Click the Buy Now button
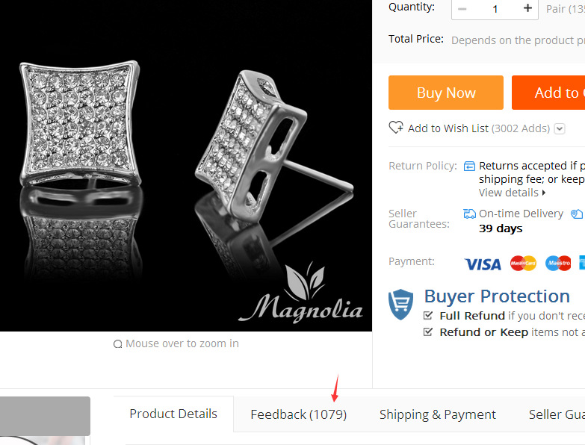 (446, 93)
